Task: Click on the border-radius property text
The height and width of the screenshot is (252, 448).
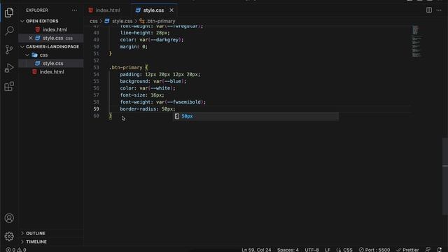Action: click(x=139, y=109)
